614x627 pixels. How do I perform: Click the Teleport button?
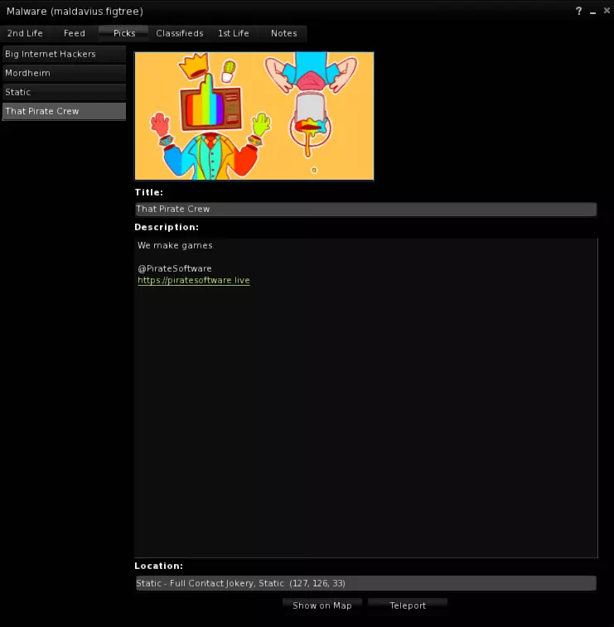coord(408,605)
